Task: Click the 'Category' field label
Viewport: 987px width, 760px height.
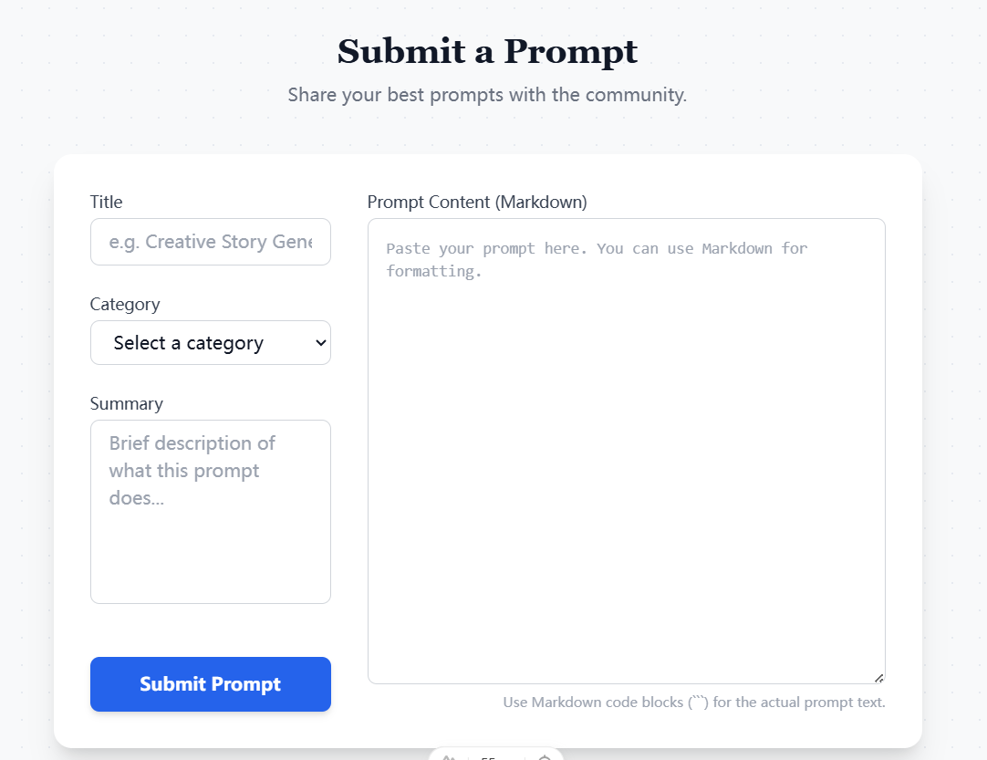Action: (125, 304)
